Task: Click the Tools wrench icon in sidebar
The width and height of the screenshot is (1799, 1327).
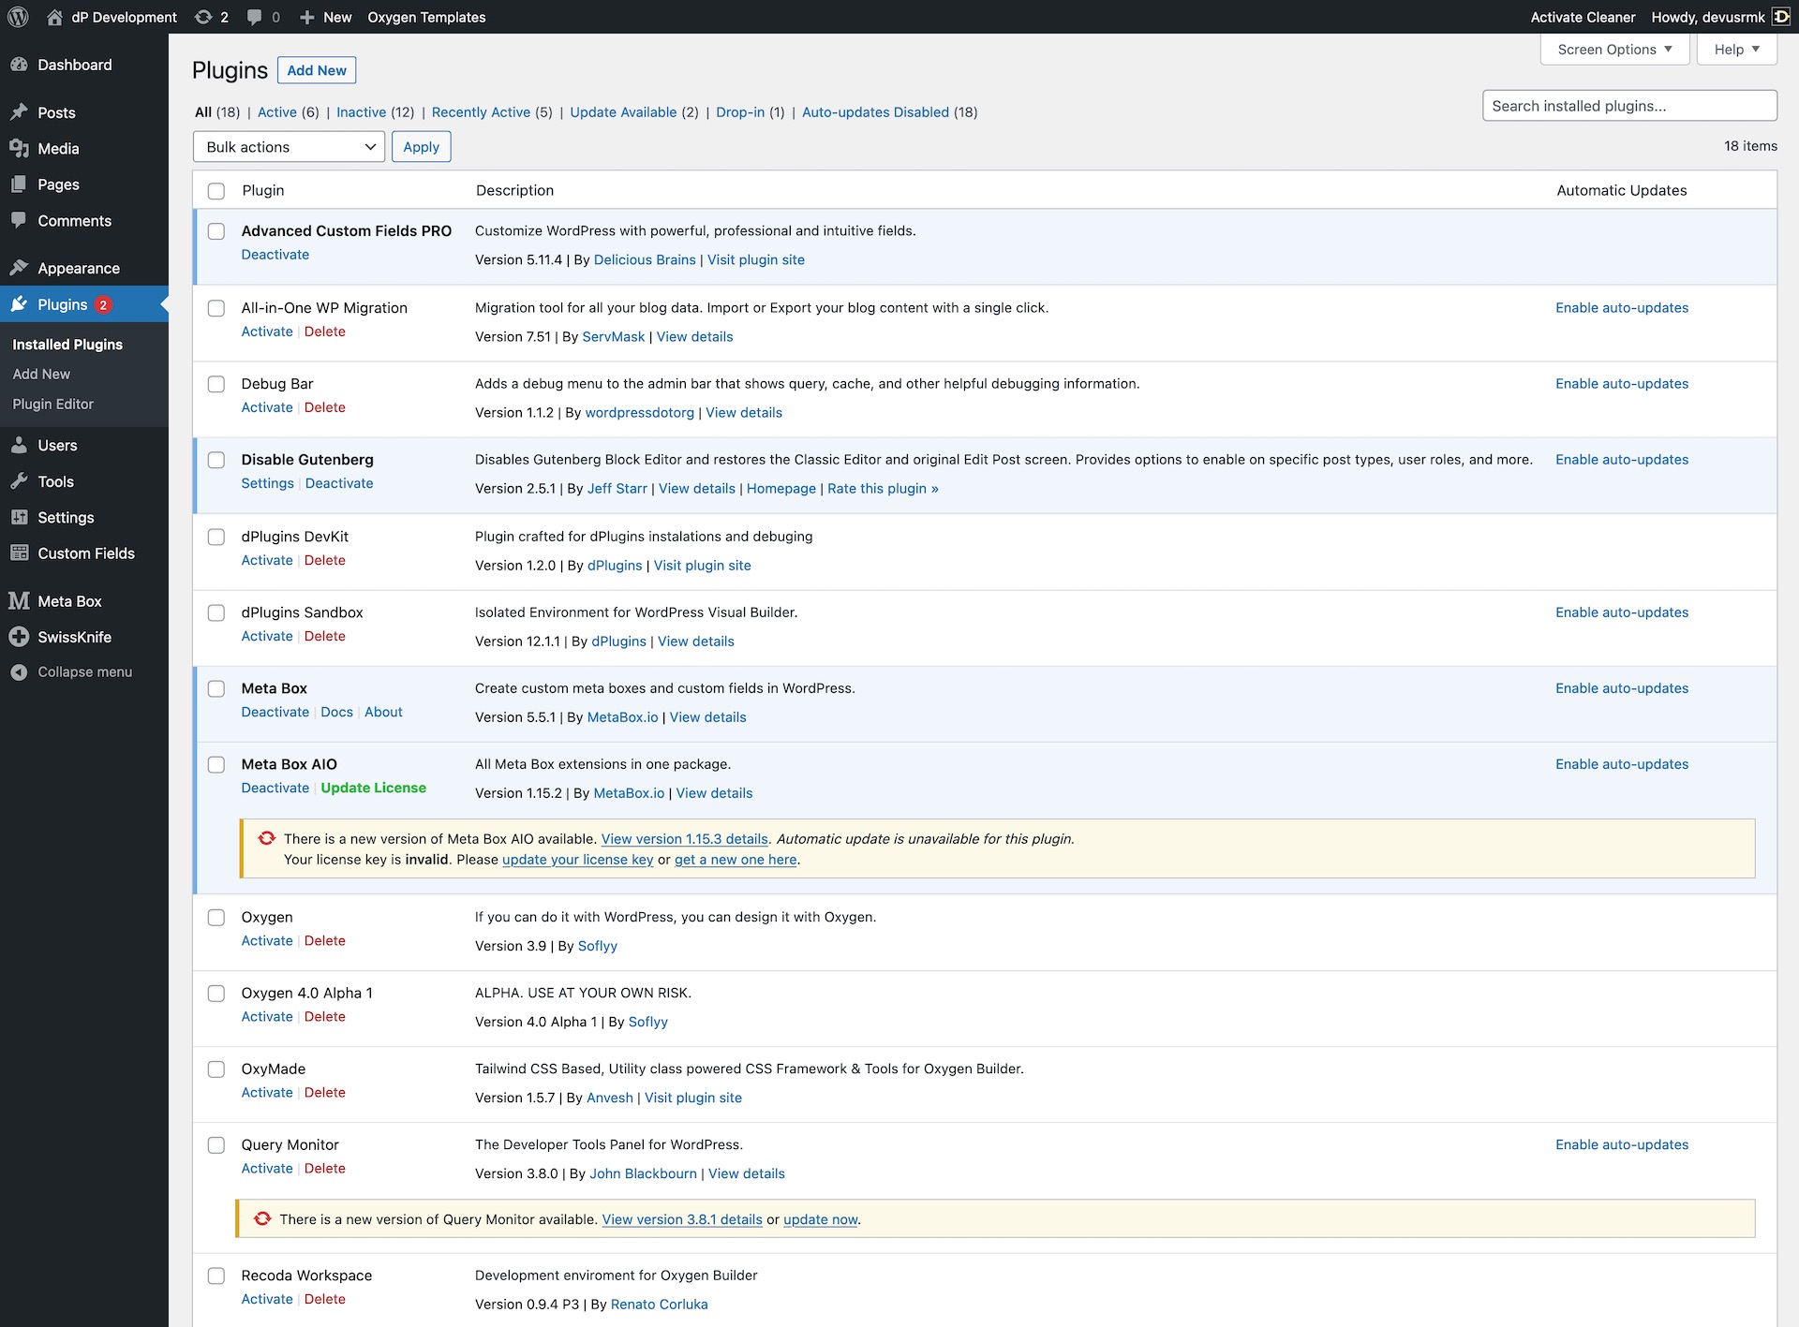Action: click(19, 481)
